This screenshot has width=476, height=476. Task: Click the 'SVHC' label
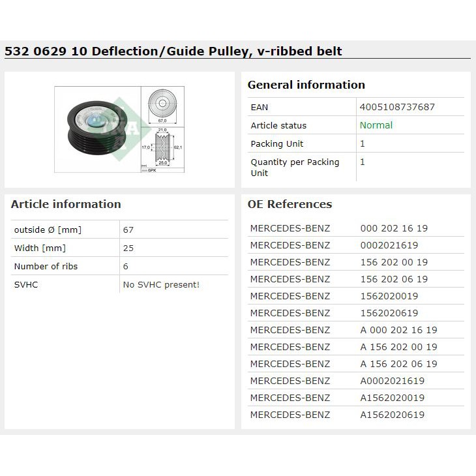26,284
